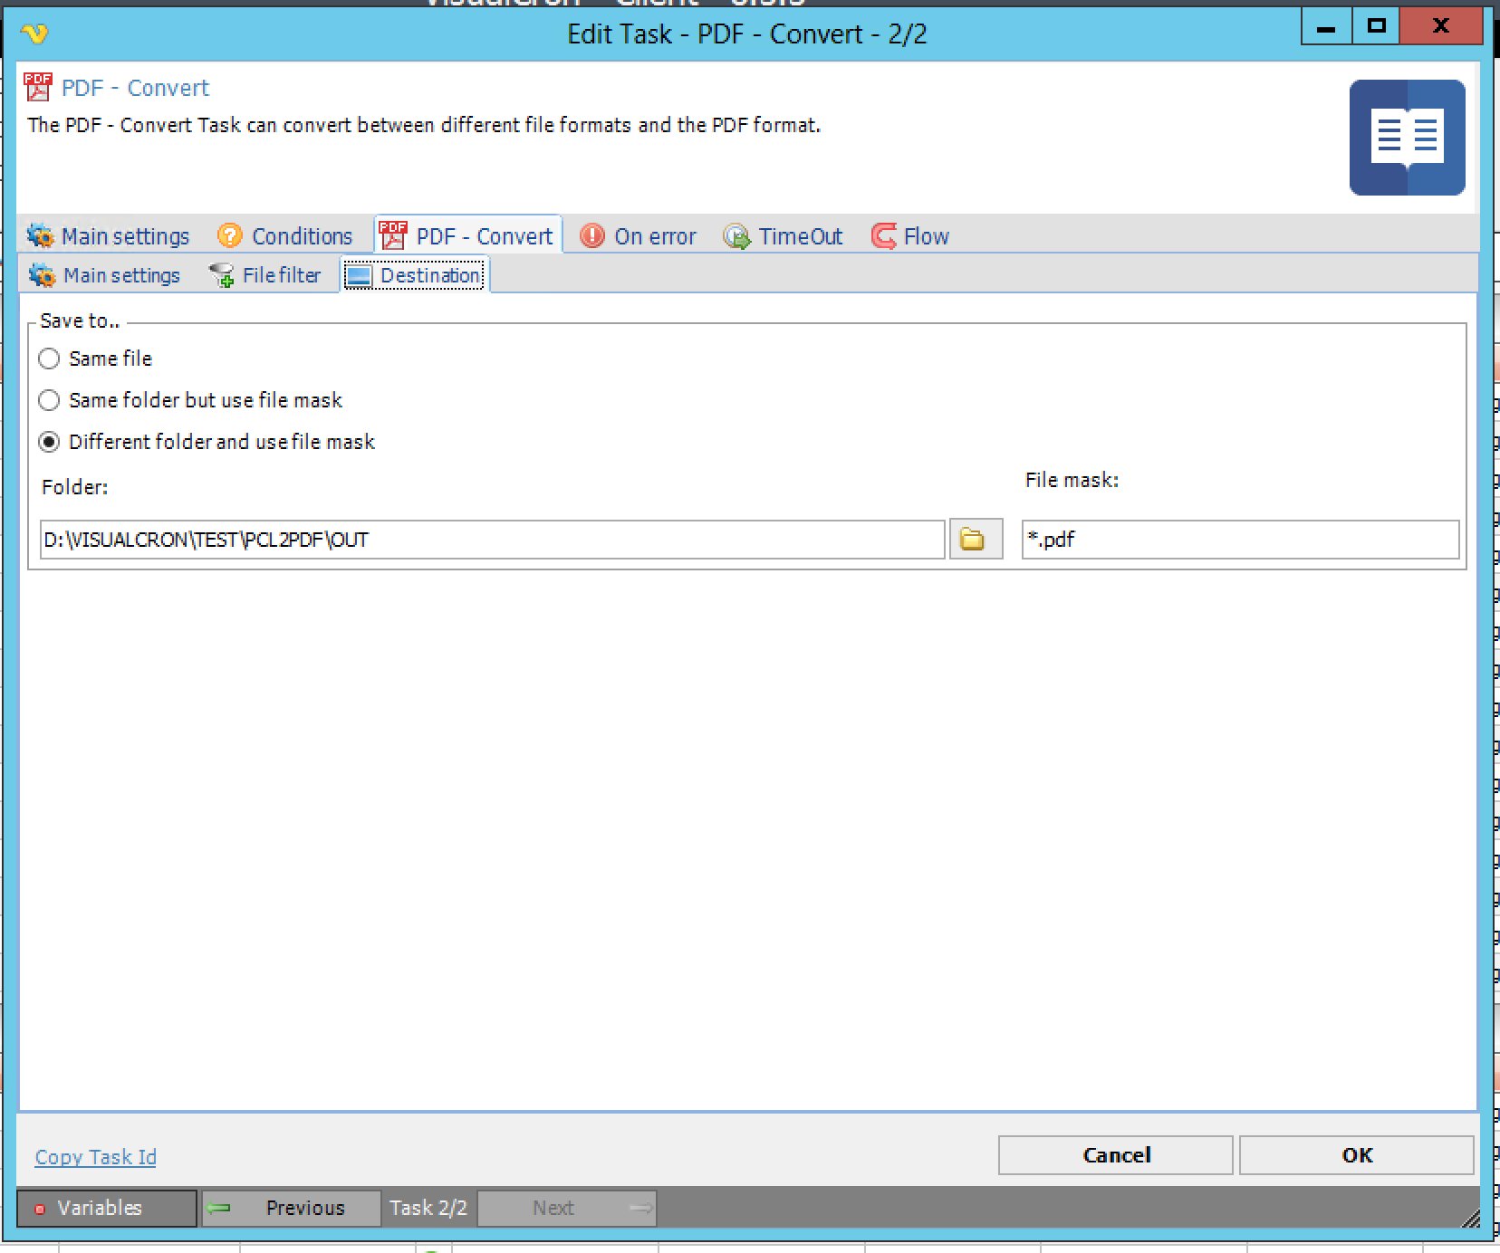Go to the Previous task
This screenshot has width=1500, height=1253.
[291, 1208]
